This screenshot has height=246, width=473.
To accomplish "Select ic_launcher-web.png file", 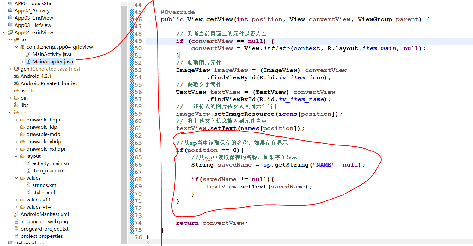I will [44, 222].
